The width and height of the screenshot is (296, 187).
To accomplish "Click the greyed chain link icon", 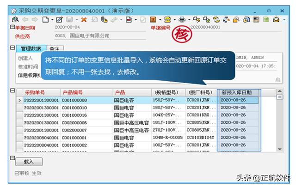I will tap(114, 19).
